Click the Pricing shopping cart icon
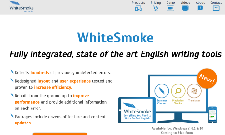Screen dimensions: 225x135 point(156,8)
